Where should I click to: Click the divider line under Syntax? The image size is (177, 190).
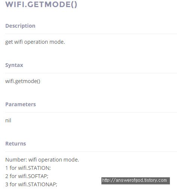tap(91, 73)
